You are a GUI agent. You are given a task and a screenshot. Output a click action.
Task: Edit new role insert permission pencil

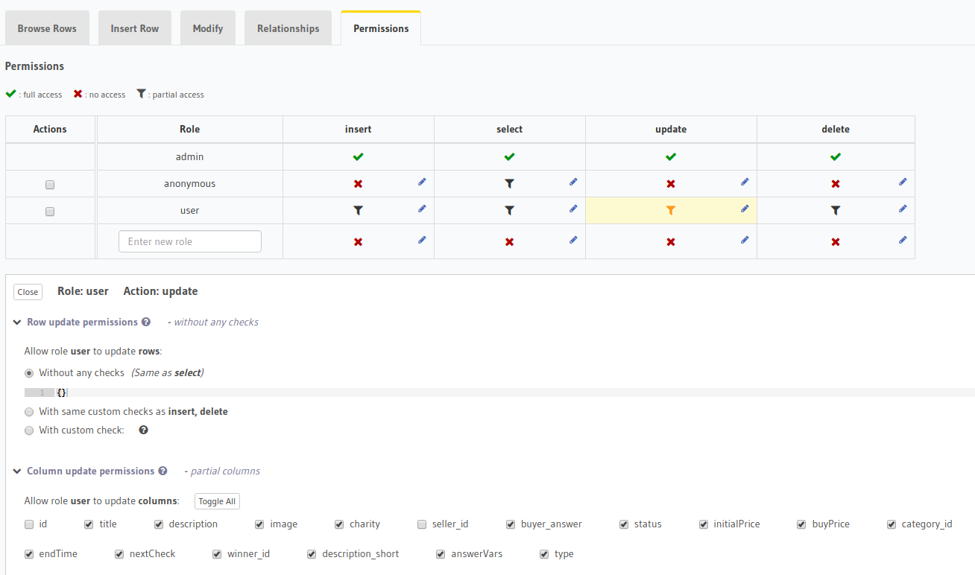pos(422,240)
